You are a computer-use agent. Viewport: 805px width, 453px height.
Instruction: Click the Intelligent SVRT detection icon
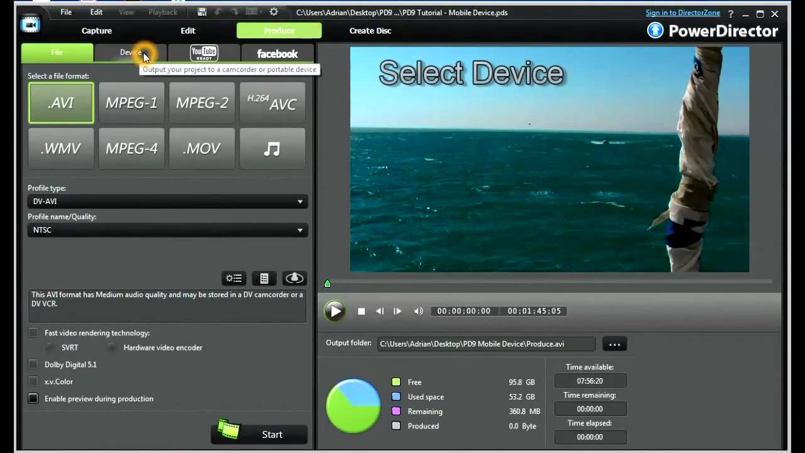294,278
